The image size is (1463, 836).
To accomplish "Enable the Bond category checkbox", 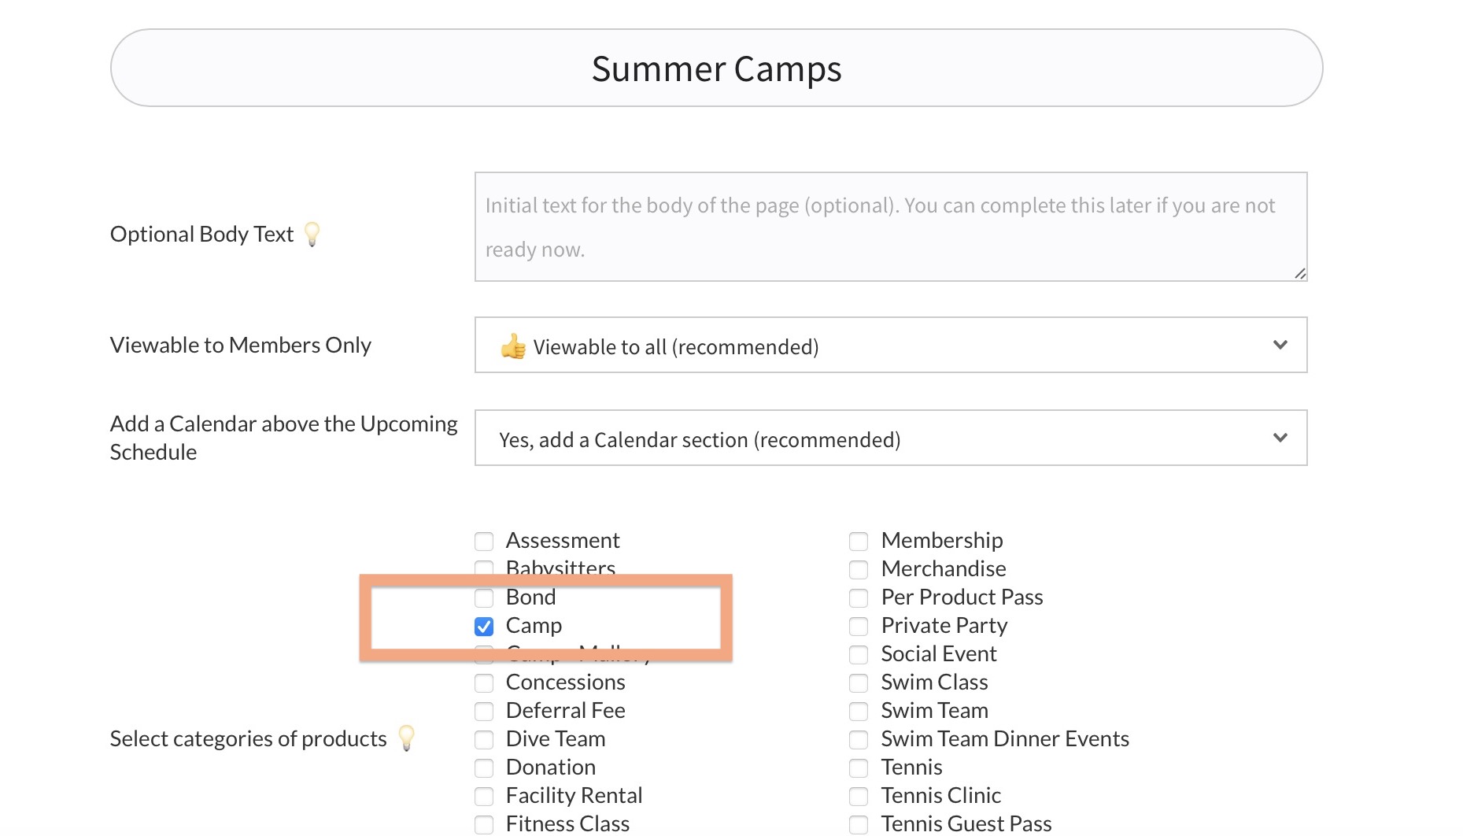I will tap(484, 598).
